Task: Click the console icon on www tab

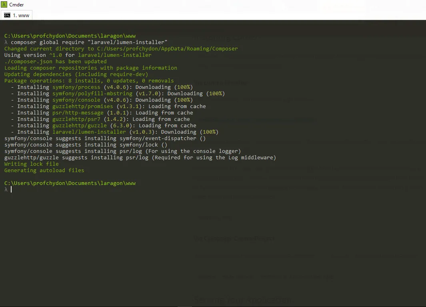Action: (x=7, y=16)
